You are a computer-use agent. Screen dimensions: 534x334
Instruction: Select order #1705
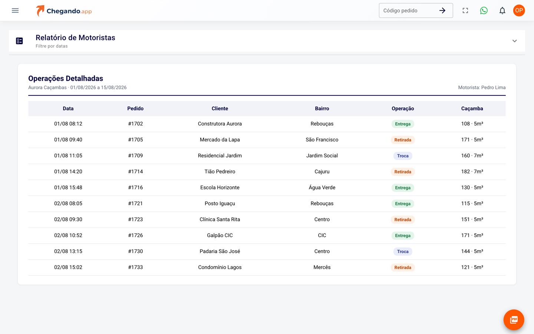135,140
